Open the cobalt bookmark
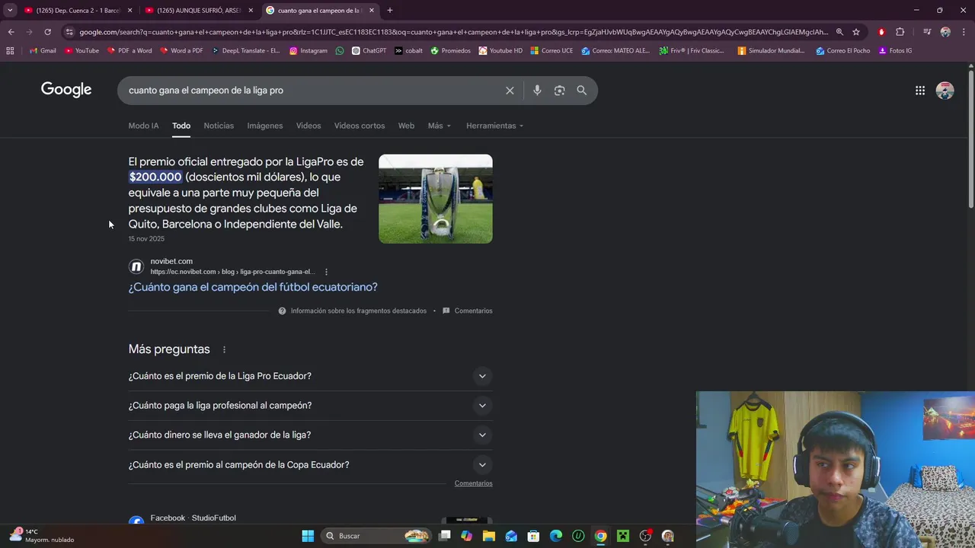 click(409, 51)
